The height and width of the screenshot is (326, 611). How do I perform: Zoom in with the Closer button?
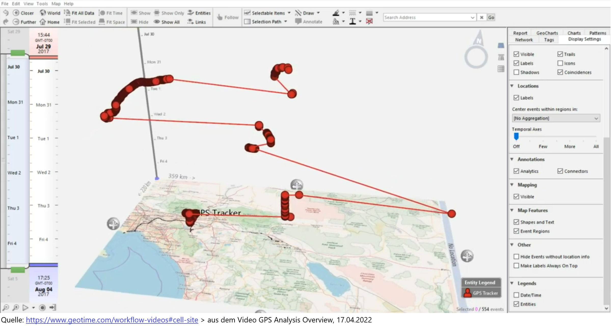tap(23, 13)
